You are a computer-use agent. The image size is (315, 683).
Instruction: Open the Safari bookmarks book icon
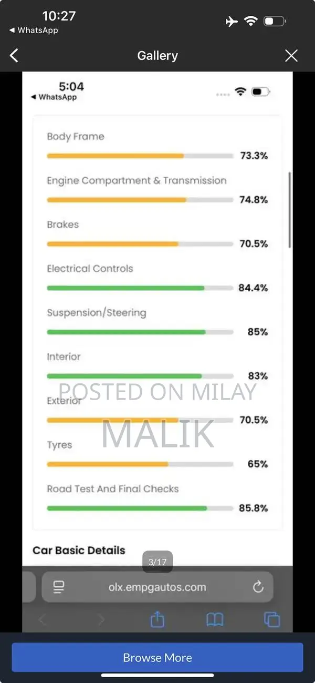215,620
